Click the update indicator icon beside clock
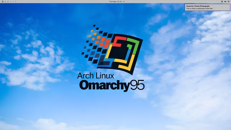This screenshot has width=231, height=130. pyautogui.click(x=124, y=1)
